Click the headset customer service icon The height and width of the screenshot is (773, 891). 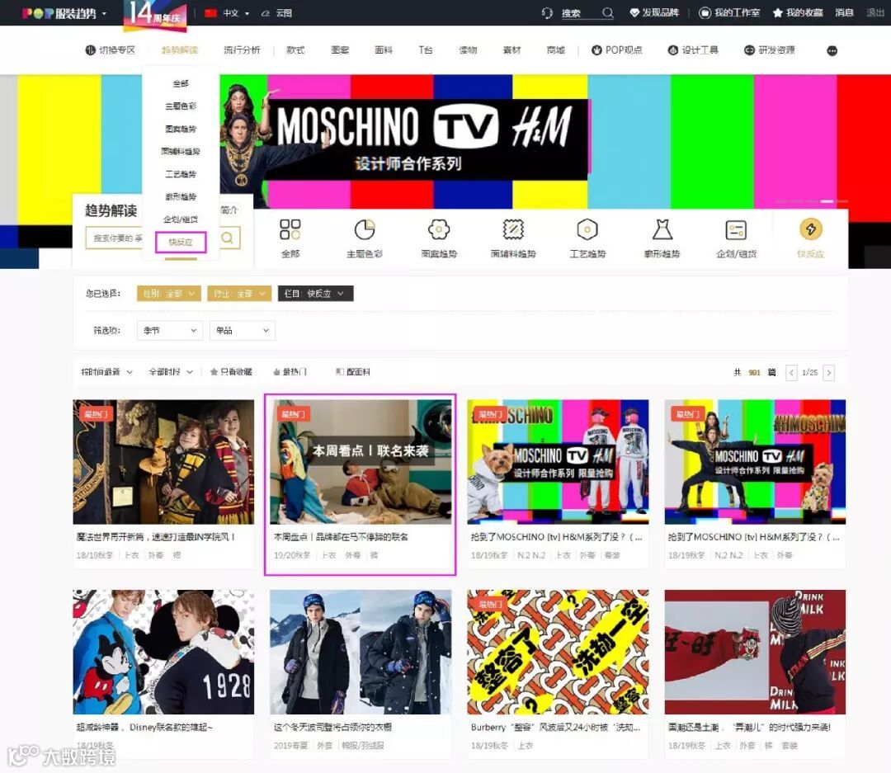click(547, 12)
